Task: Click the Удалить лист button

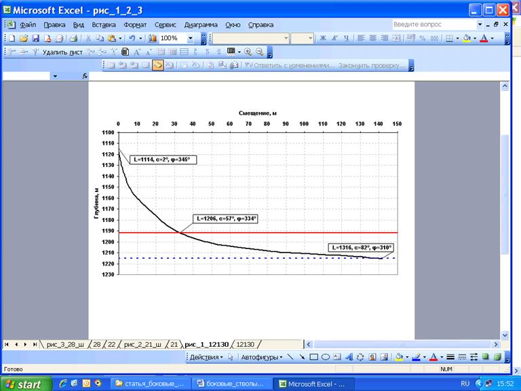Action: [x=62, y=52]
